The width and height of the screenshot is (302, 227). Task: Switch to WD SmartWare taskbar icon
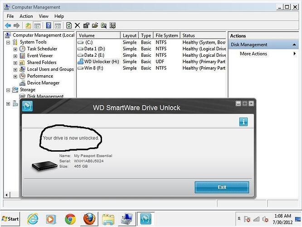click(x=146, y=219)
